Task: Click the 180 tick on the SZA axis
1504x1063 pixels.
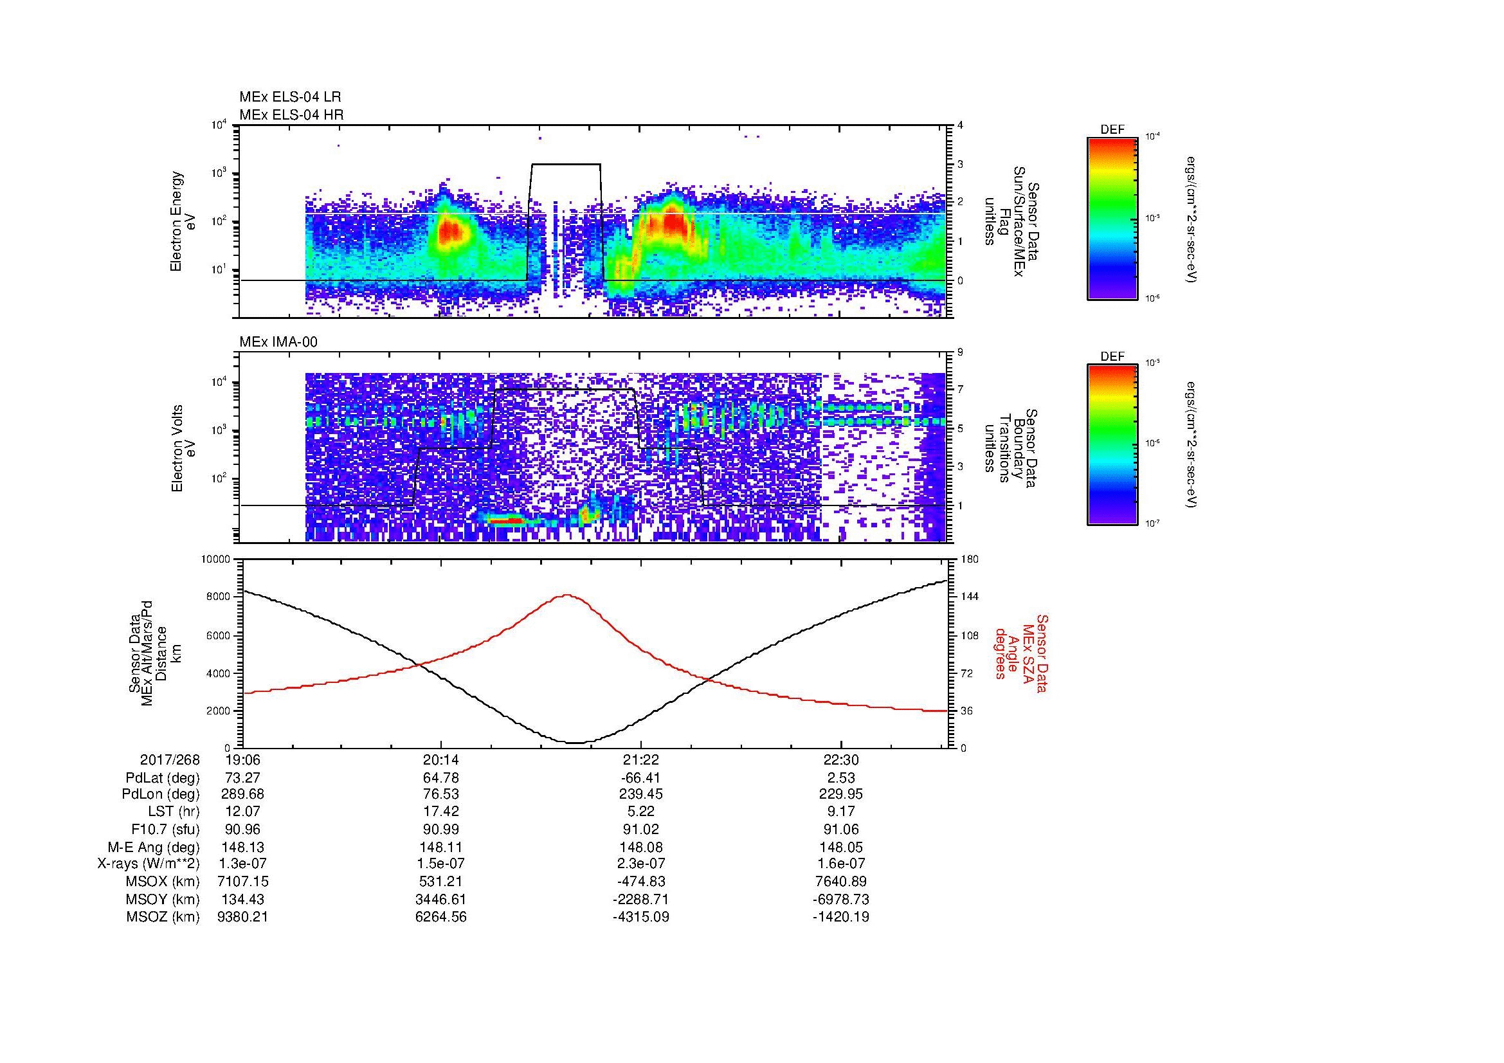Action: (x=970, y=559)
